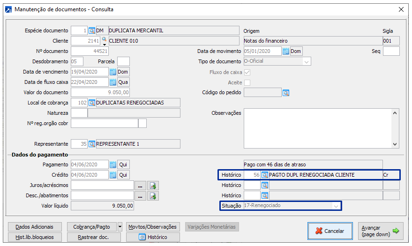Toggle the Aceite checkbox
Viewport: 412px width, 246px height.
click(247, 82)
